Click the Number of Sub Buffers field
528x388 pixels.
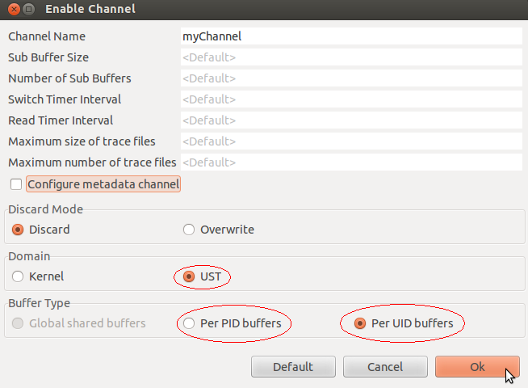(351, 78)
